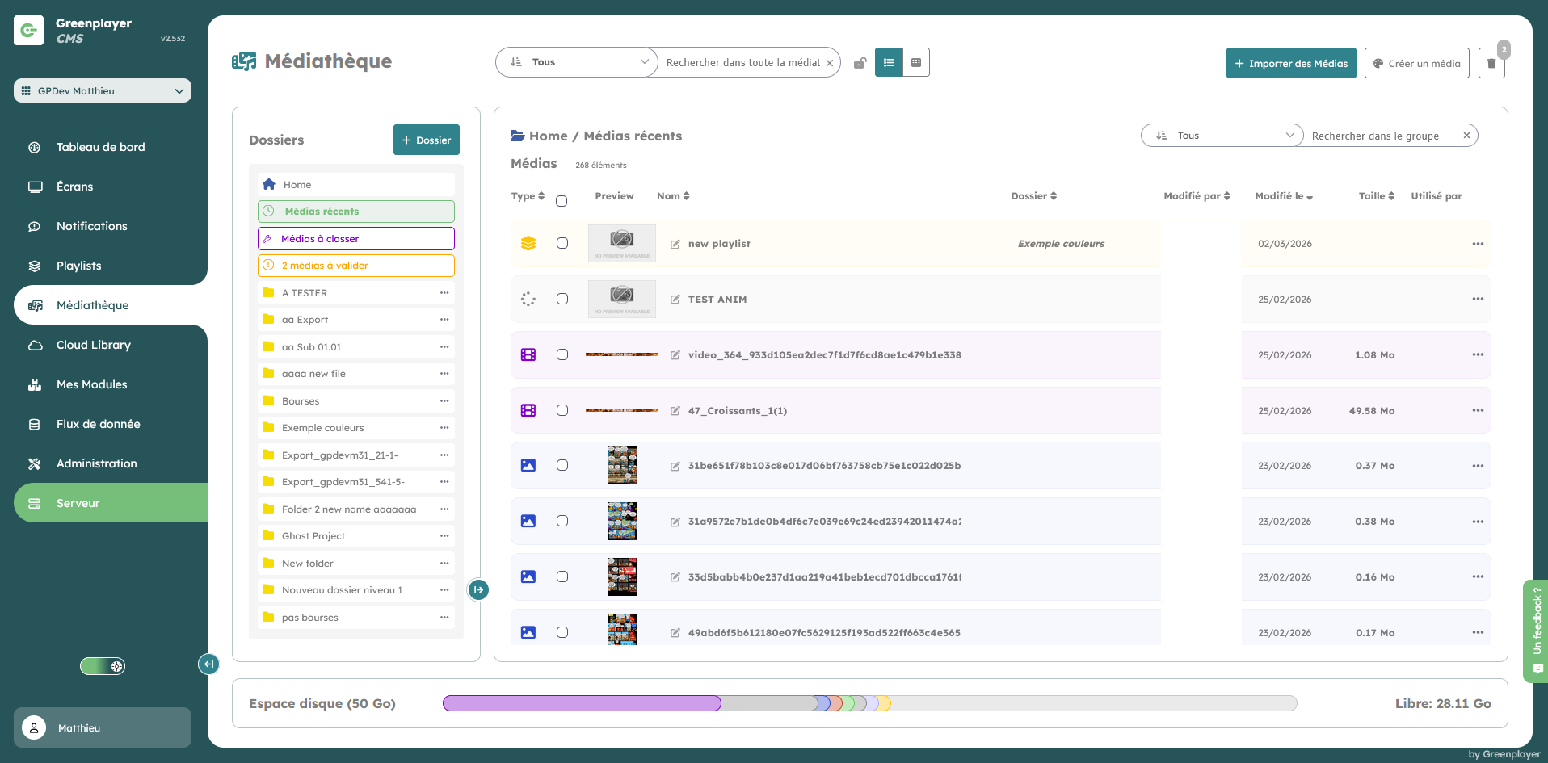Open the group Tous sort dropdown
1548x763 pixels.
[1222, 136]
